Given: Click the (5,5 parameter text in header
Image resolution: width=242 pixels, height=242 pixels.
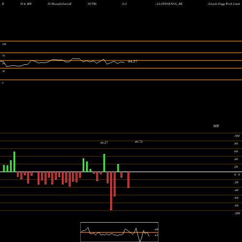Looking at the screenshot, I should (x=124, y=4).
